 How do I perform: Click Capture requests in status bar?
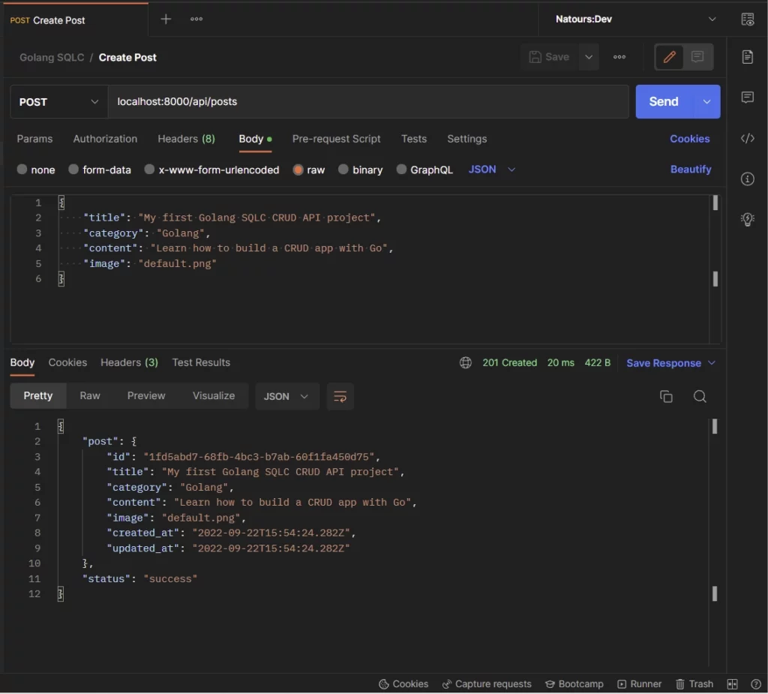[487, 683]
